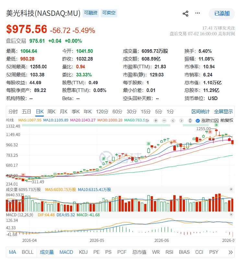This screenshot has width=242, height=259.
Task: Select the 周K chart tab
Action: (x=52, y=112)
